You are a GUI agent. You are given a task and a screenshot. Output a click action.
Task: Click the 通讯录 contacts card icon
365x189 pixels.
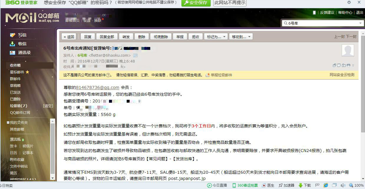12,53
